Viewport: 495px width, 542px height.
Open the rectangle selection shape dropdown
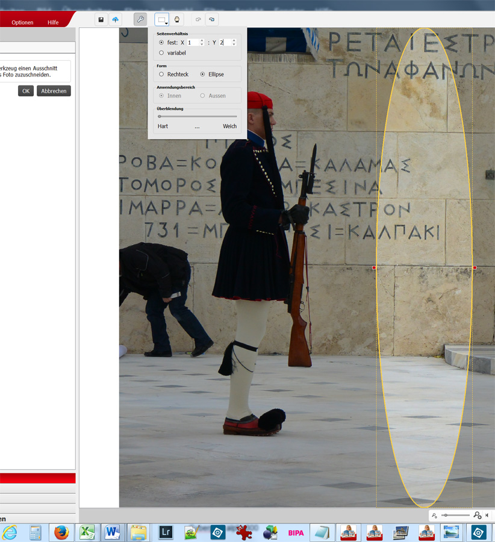pyautogui.click(x=162, y=20)
